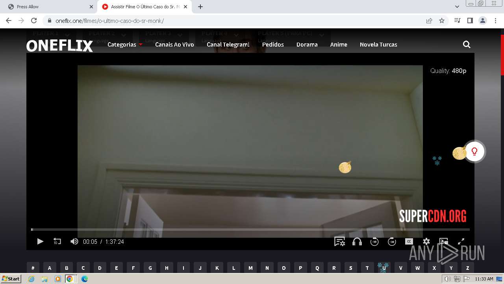
Task: Open Canais Ao Vivo
Action: 174,45
